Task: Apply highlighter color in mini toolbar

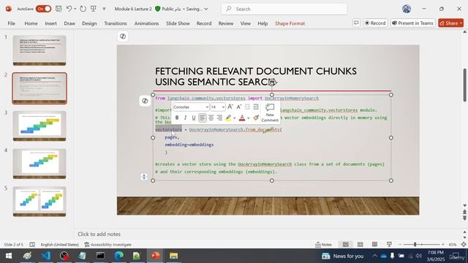Action: 228,118
